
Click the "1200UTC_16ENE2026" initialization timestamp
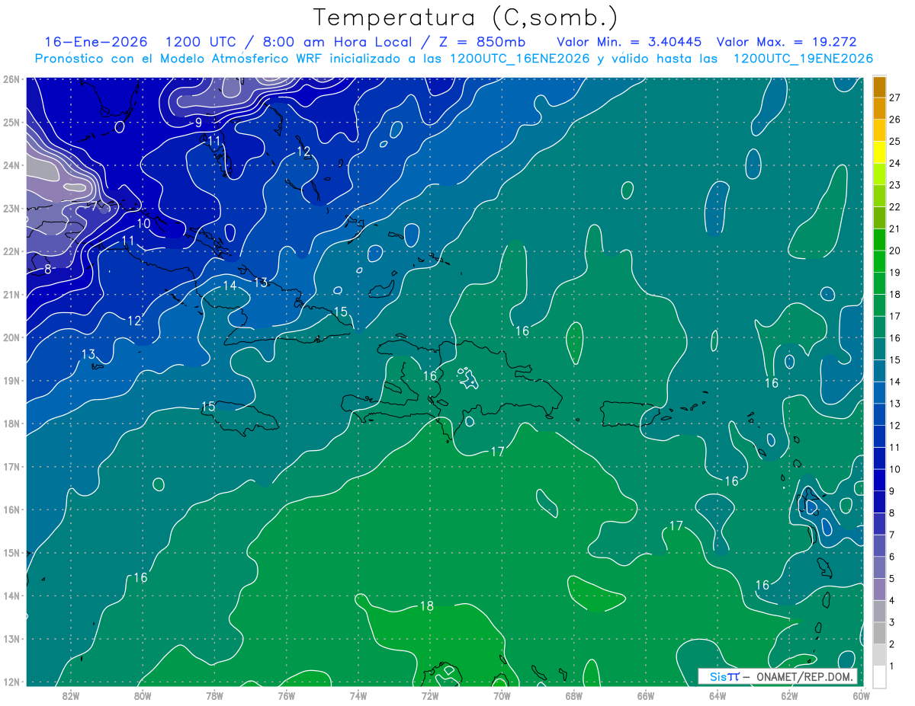(x=520, y=59)
